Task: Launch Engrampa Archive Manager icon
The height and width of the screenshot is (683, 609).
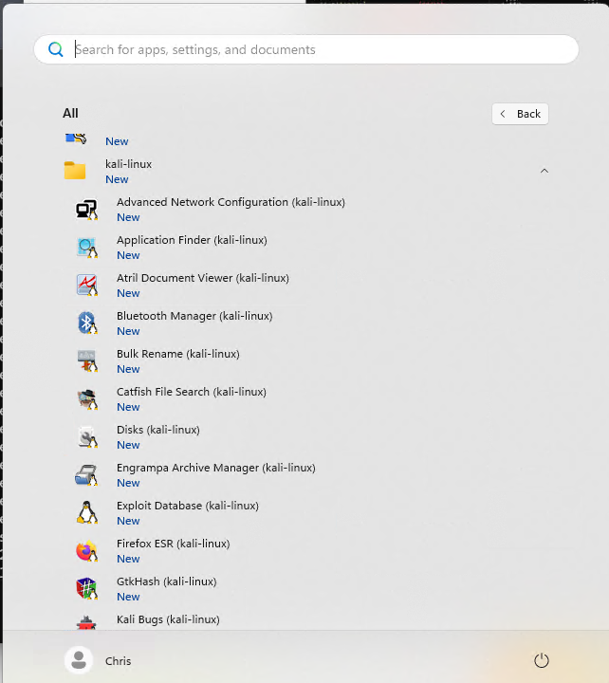Action: click(86, 475)
